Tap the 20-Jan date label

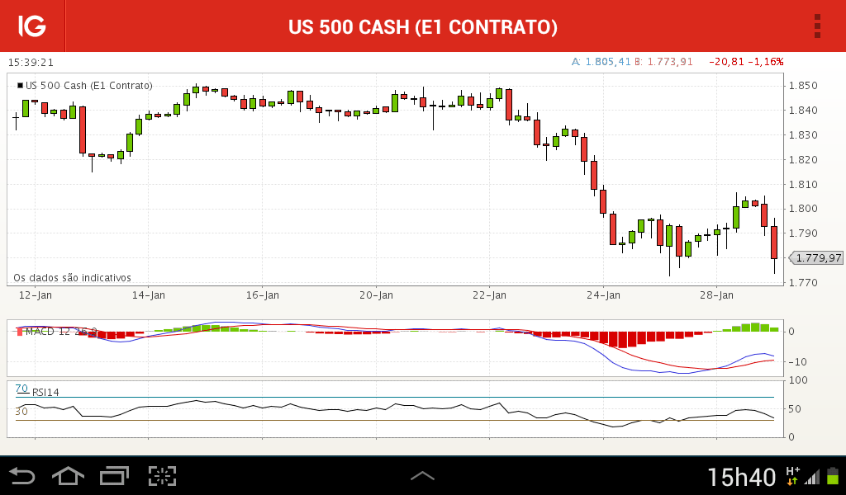tap(376, 295)
